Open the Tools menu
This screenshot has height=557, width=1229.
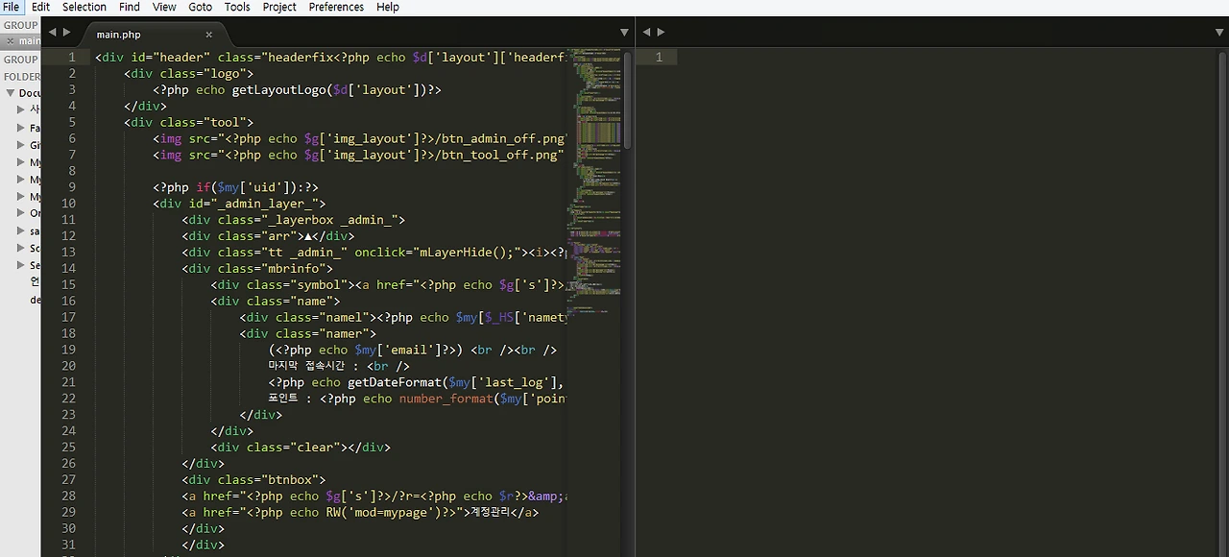pos(237,7)
